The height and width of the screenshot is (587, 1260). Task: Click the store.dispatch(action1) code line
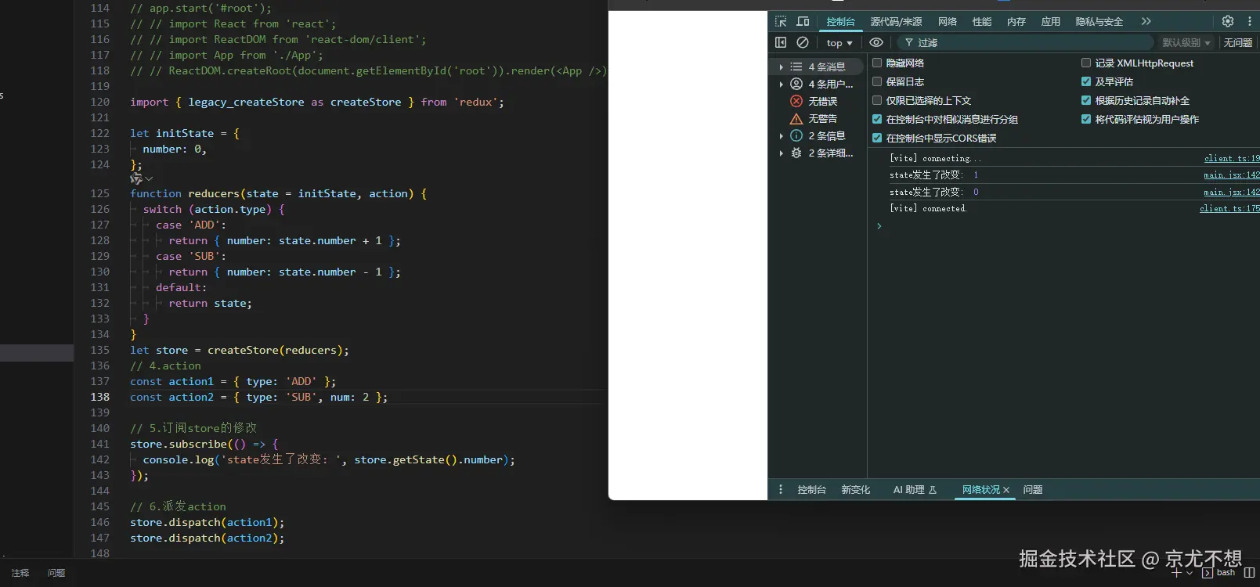(208, 522)
